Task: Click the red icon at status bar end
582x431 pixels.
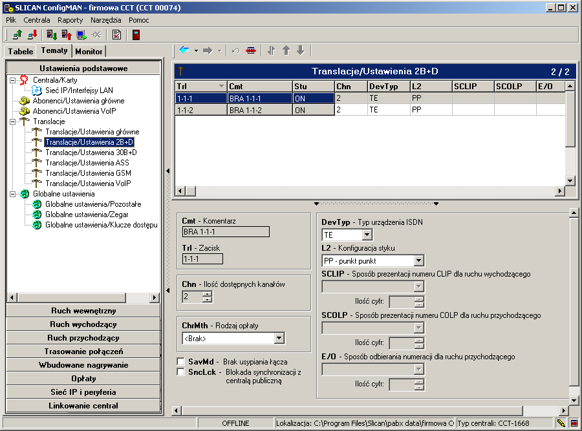Action: pyautogui.click(x=574, y=423)
